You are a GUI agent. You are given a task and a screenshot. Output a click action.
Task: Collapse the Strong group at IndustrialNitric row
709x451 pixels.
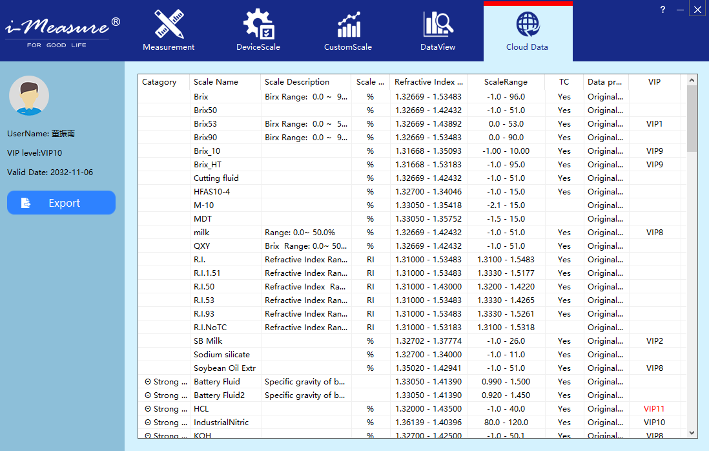(148, 423)
